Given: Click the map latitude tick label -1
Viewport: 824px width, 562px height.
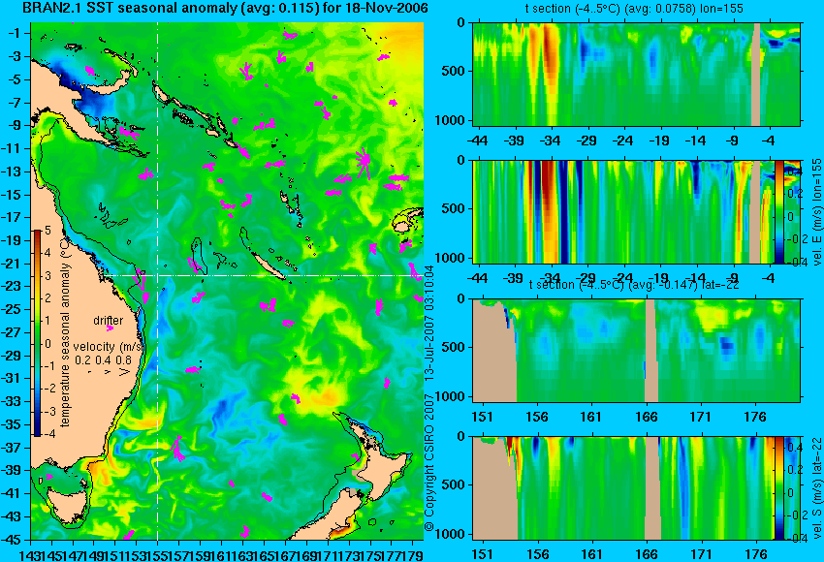Looking at the screenshot, I should 14,33.
